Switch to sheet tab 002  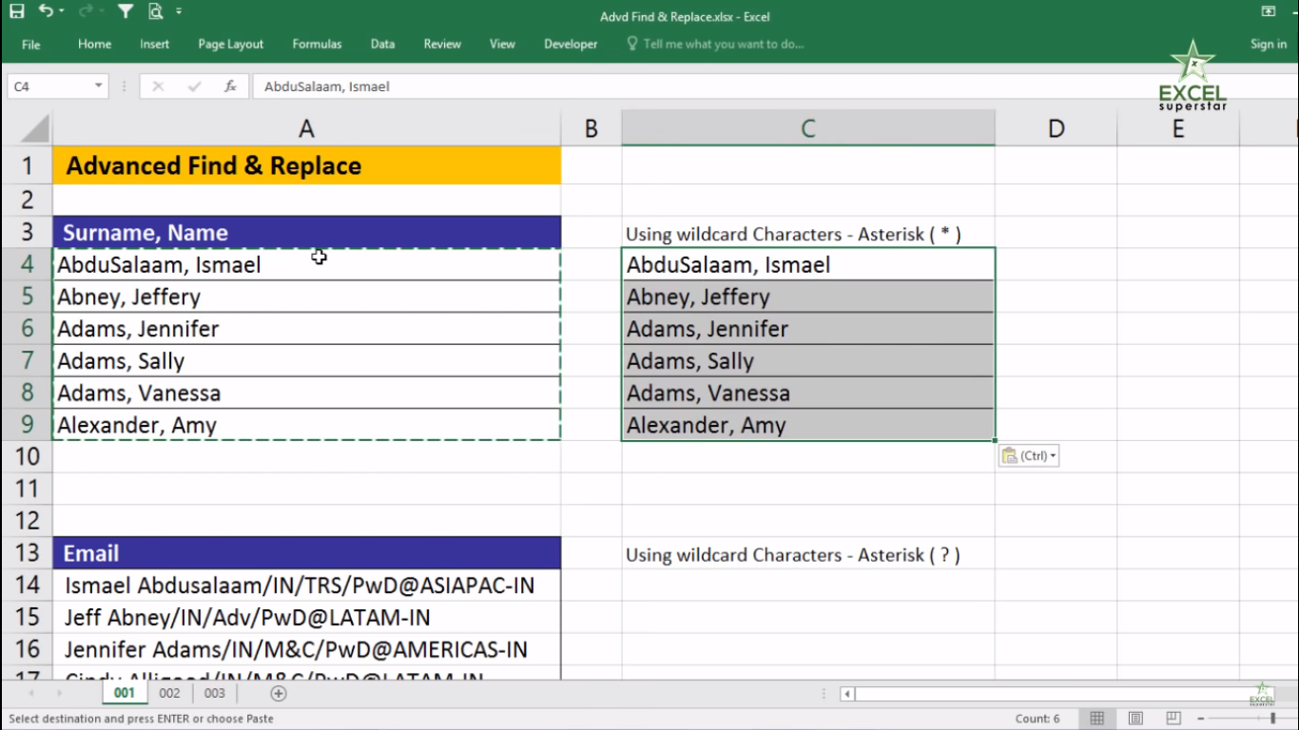tap(169, 693)
